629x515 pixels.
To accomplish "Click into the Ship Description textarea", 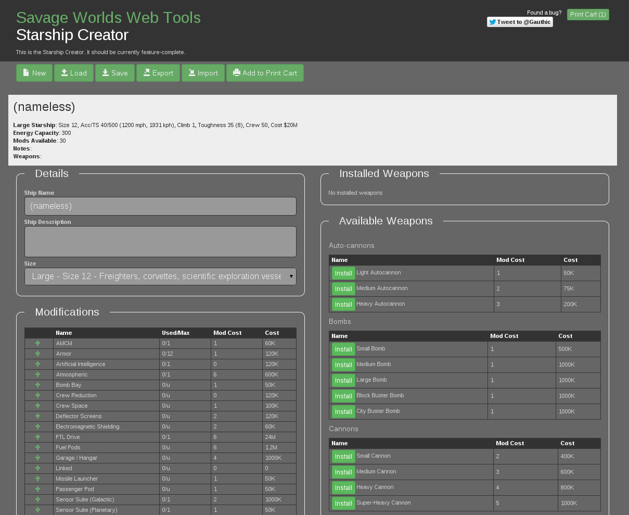I will click(x=160, y=242).
